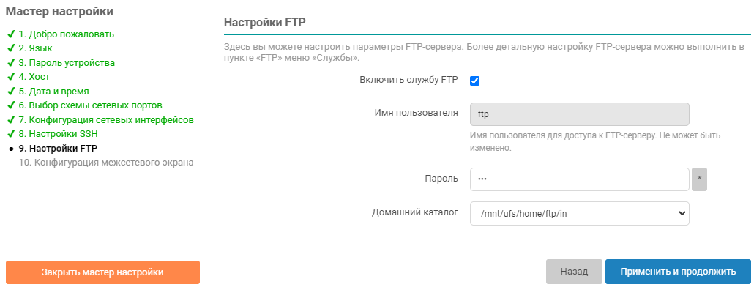Click the checkmark icon next to Настройки SSH
Image resolution: width=754 pixels, height=290 pixels.
(10, 134)
